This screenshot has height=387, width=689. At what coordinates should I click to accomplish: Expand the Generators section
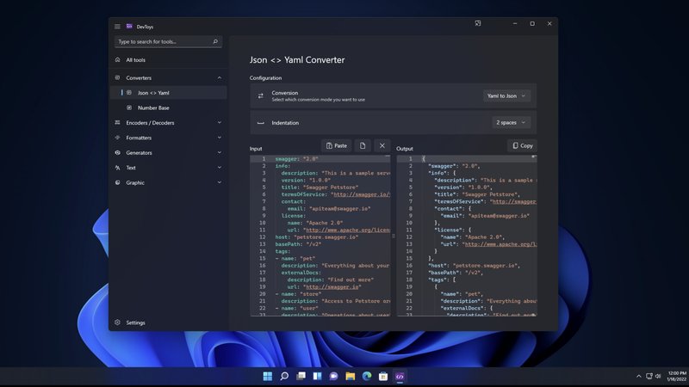coord(219,152)
